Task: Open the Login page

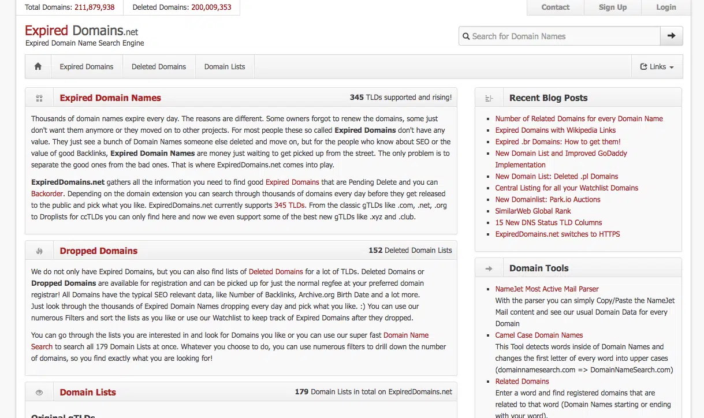Action: (x=666, y=7)
